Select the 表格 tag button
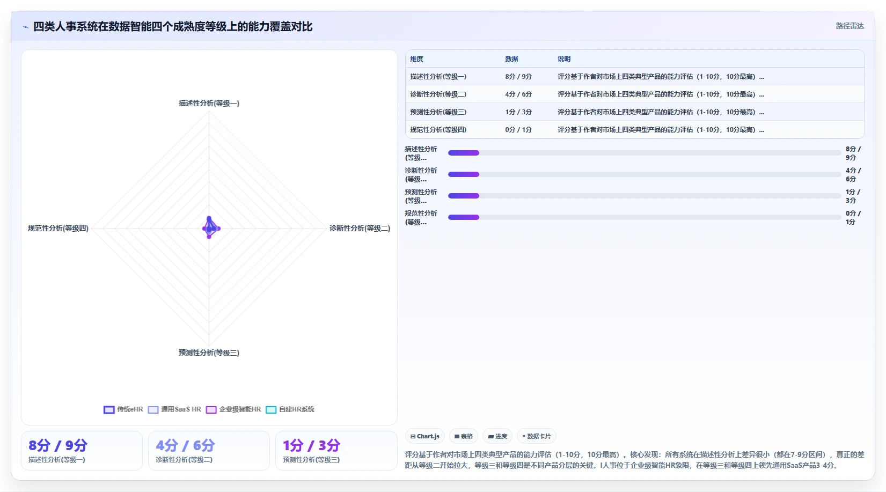Screen dimensions: 886x492 (x=464, y=436)
